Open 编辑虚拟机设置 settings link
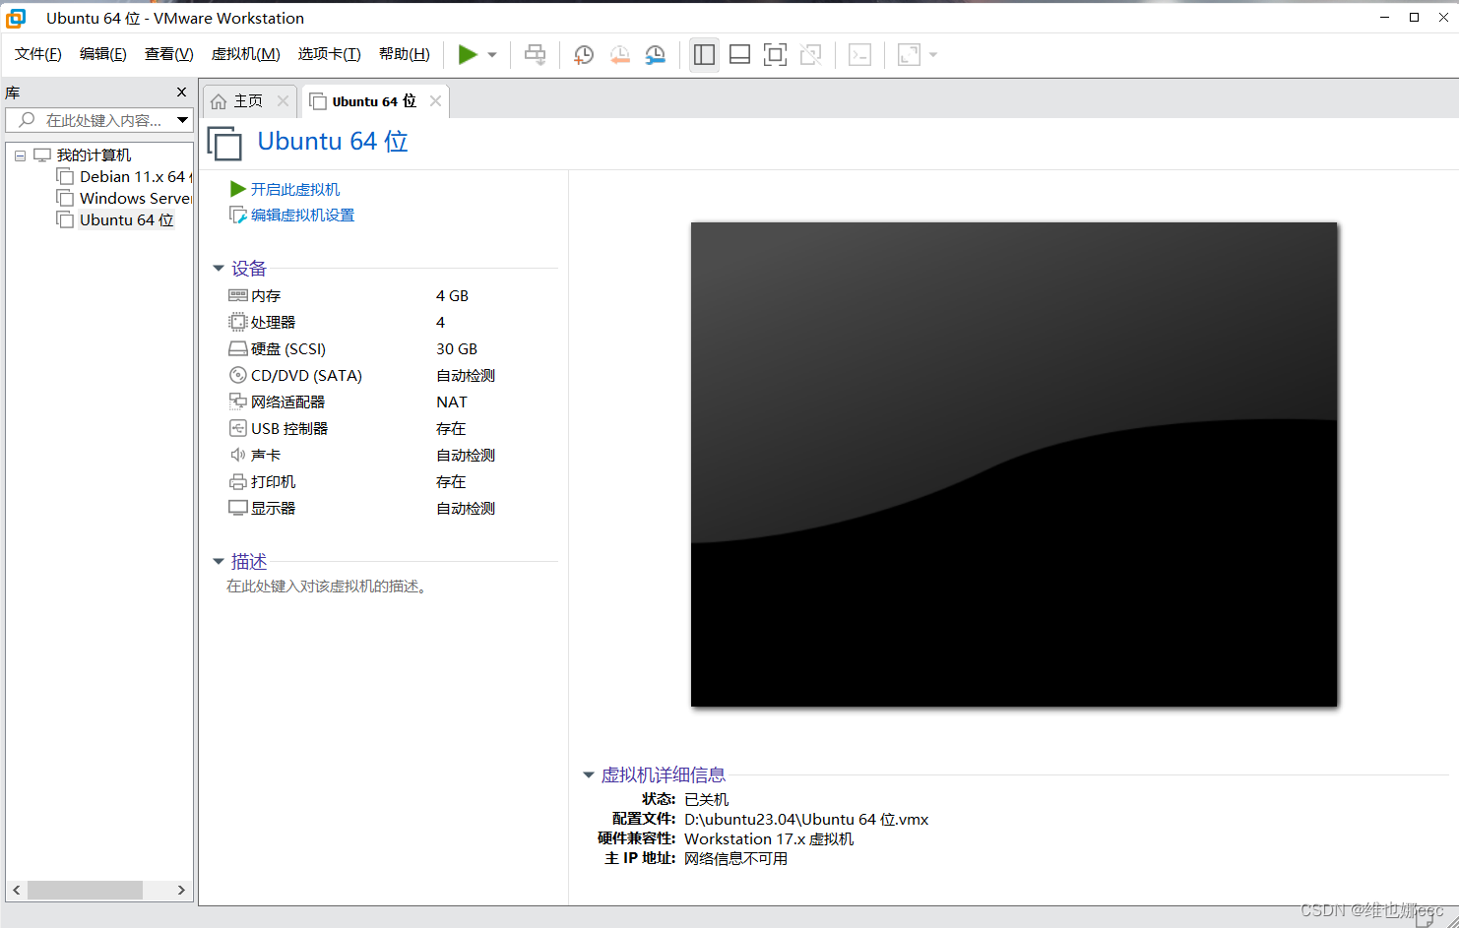Image resolution: width=1459 pixels, height=928 pixels. click(301, 214)
